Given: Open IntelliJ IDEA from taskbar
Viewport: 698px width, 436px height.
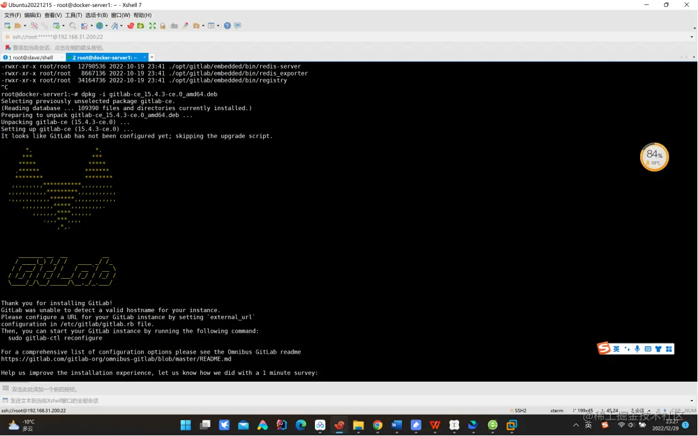Looking at the screenshot, I should click(x=282, y=425).
